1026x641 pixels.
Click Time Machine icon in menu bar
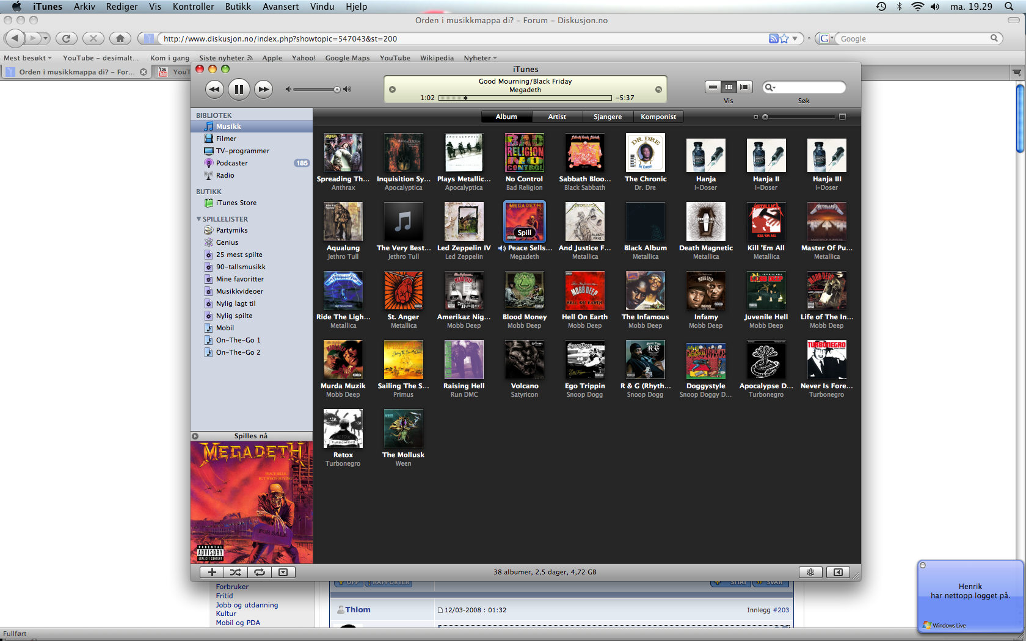[881, 7]
